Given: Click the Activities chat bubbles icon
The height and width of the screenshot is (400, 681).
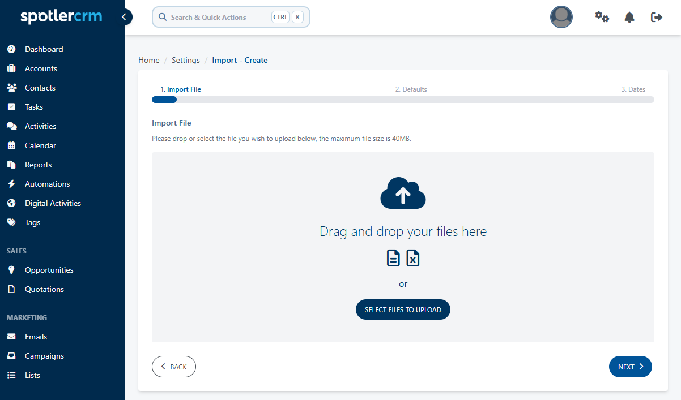Looking at the screenshot, I should [11, 126].
